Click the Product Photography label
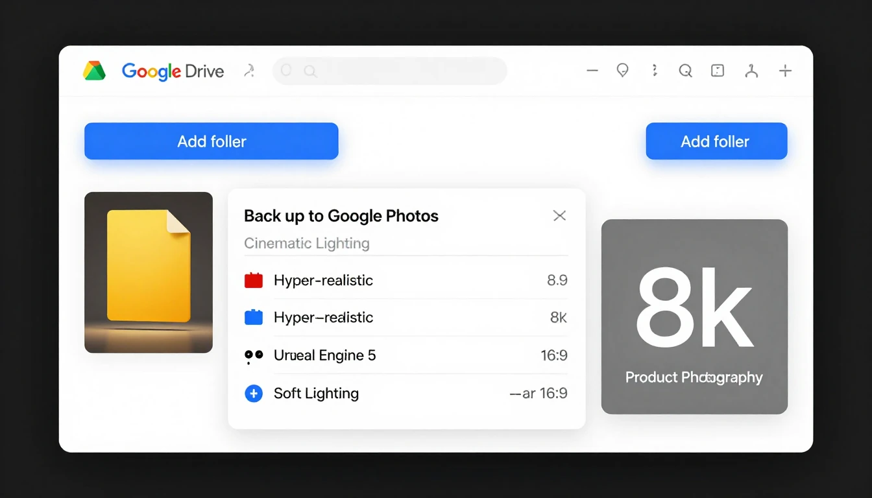This screenshot has height=498, width=872. tap(694, 377)
